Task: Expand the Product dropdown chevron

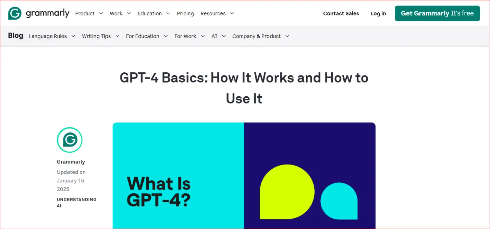Action: (101, 13)
